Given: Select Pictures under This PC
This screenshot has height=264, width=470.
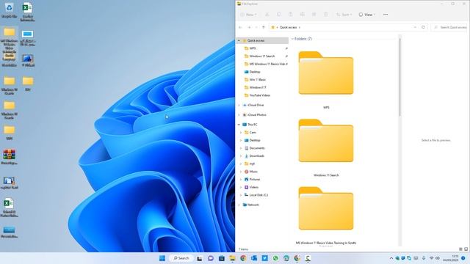Looking at the screenshot, I should click(255, 179).
